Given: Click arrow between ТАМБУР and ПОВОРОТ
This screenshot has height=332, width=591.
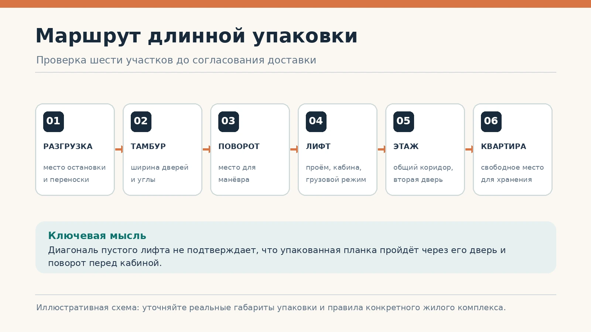Looking at the screenshot, I should (206, 149).
